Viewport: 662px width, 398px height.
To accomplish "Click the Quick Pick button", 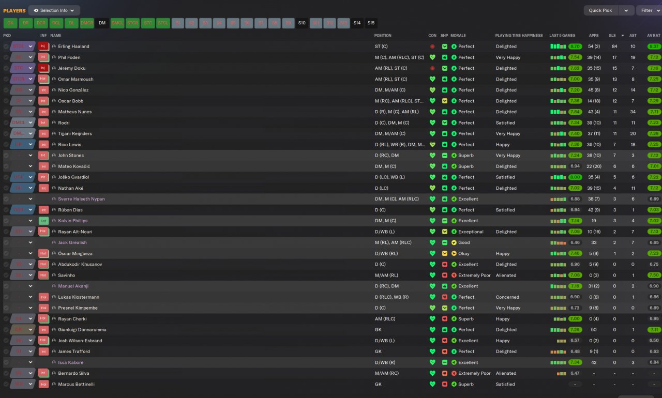I will 600,10.
